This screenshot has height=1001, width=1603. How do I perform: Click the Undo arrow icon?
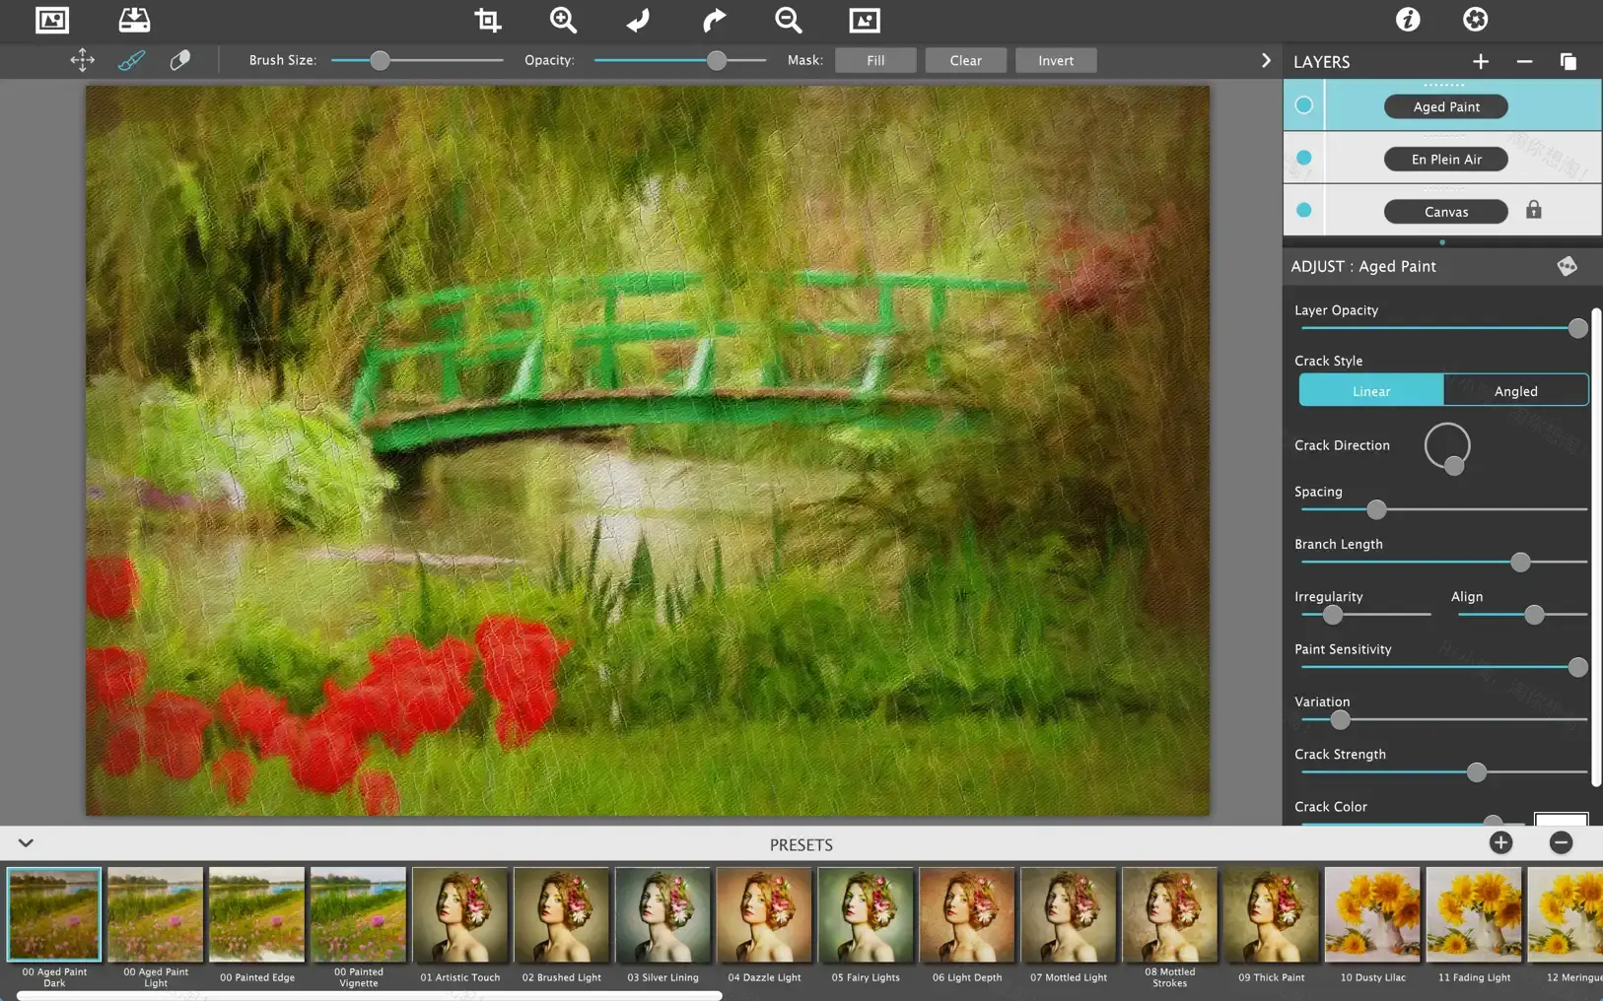point(636,20)
